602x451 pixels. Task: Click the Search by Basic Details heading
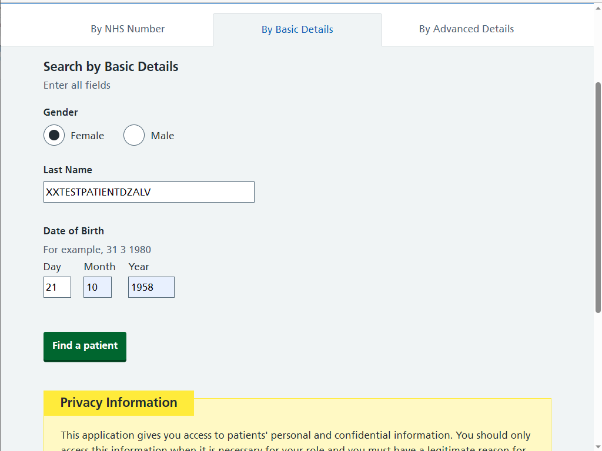[111, 66]
